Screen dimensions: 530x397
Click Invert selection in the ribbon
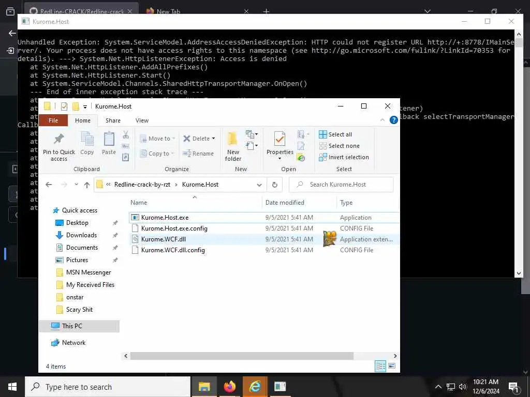pyautogui.click(x=344, y=157)
